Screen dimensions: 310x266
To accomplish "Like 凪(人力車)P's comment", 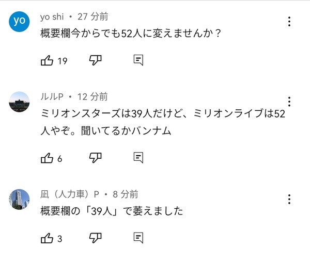I will tap(47, 238).
